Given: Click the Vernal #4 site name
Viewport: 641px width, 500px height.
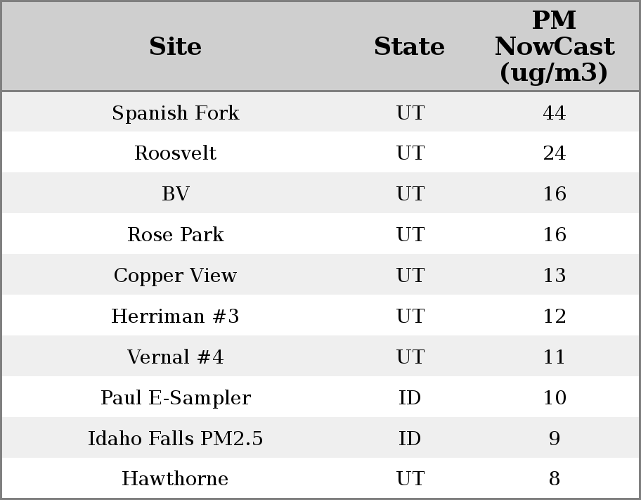Looking at the screenshot, I should point(176,357).
